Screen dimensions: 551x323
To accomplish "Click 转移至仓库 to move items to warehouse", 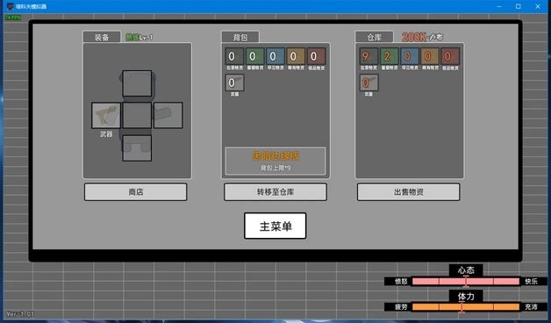I will [x=275, y=192].
